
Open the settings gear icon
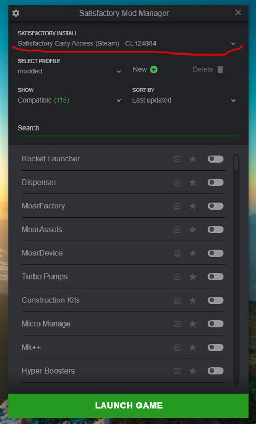[16, 13]
